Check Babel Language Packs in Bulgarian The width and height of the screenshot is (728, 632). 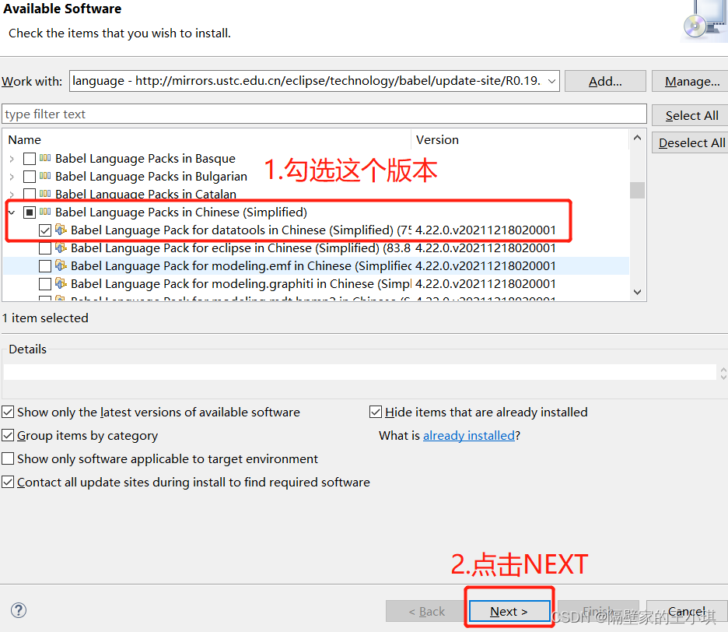[x=30, y=177]
